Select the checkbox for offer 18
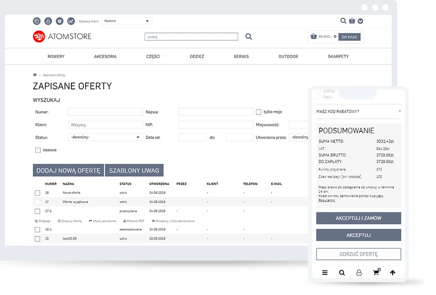The image size is (436, 295). (x=37, y=193)
